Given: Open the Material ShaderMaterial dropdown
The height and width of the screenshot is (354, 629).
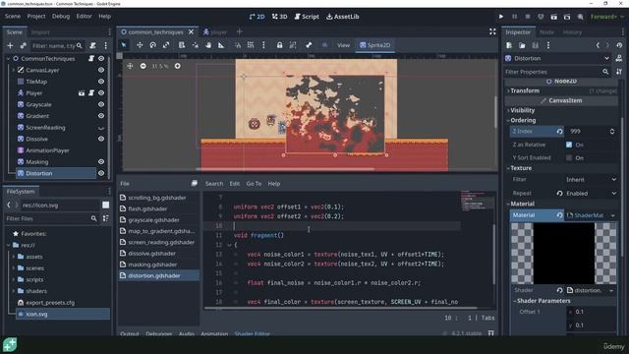Looking at the screenshot, I should click(613, 215).
